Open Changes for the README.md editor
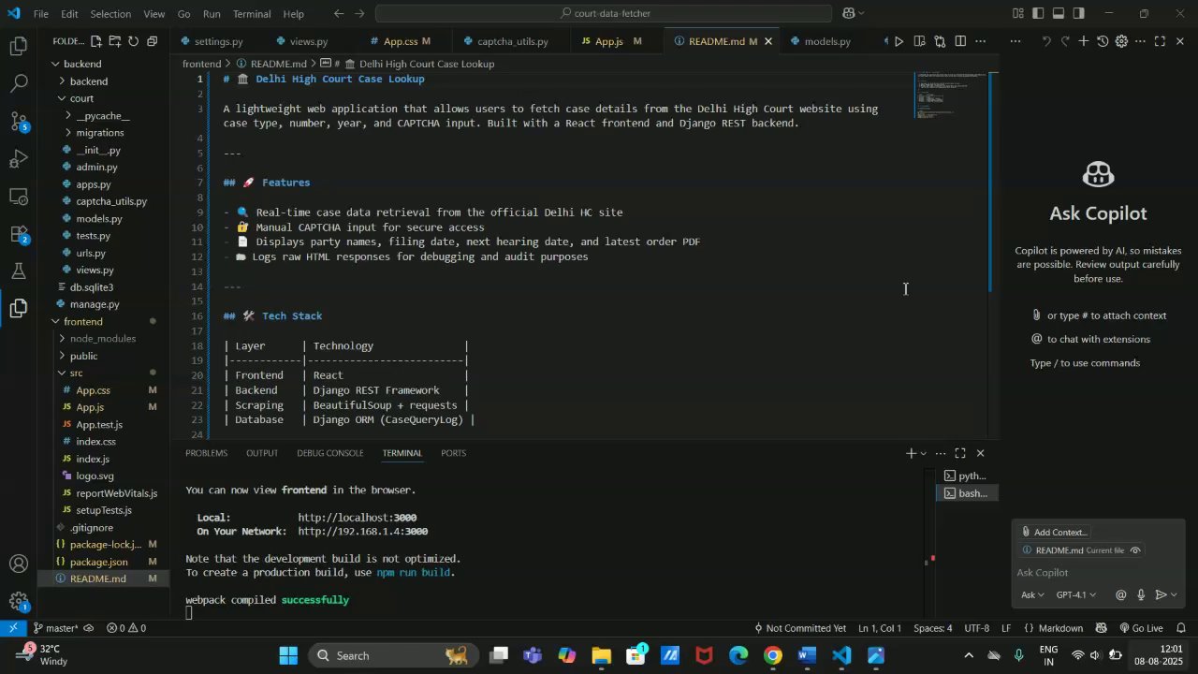Image resolution: width=1198 pixels, height=674 pixels. point(939,41)
